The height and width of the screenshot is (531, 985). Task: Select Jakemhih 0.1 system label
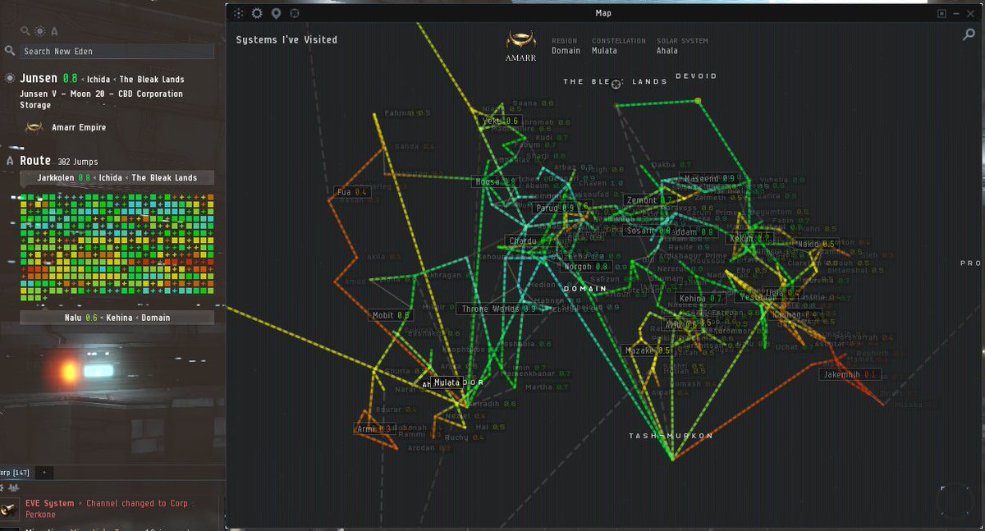tap(850, 374)
